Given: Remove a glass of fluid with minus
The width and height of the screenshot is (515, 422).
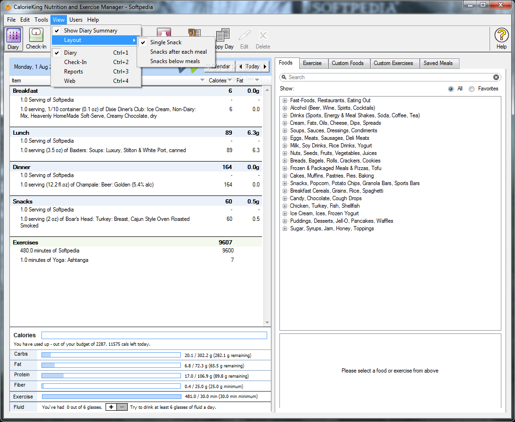Looking at the screenshot, I should 122,407.
